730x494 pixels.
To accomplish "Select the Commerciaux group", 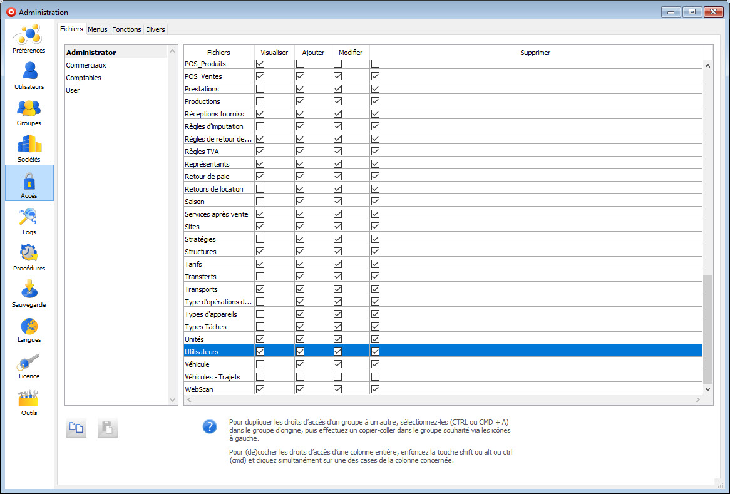I will [x=86, y=65].
